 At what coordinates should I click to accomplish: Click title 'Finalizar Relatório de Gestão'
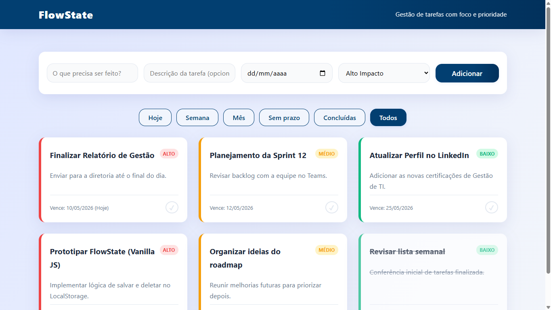click(x=102, y=155)
